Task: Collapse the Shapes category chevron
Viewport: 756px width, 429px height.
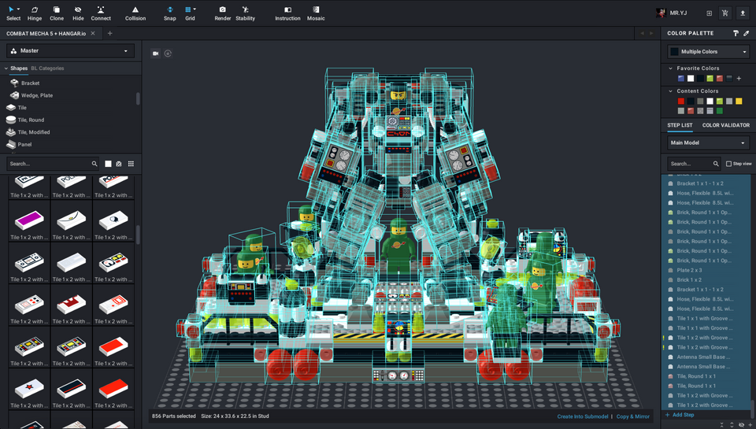Action: [x=6, y=68]
